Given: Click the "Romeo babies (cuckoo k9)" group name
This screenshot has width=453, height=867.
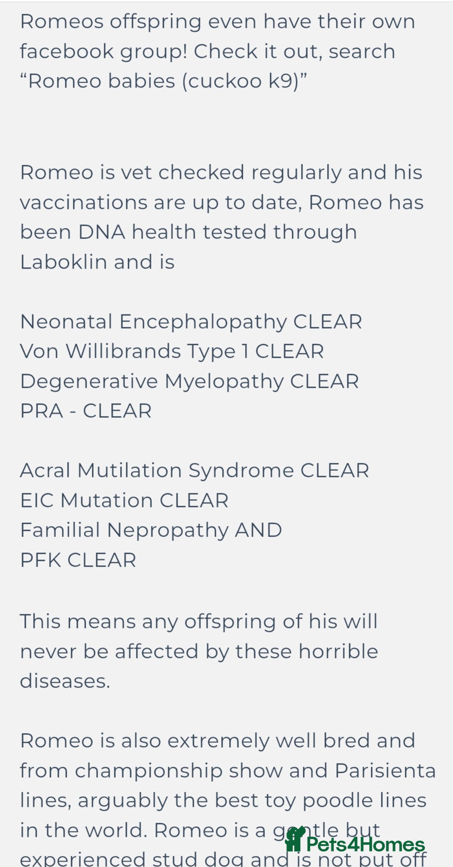Looking at the screenshot, I should click(x=164, y=81).
